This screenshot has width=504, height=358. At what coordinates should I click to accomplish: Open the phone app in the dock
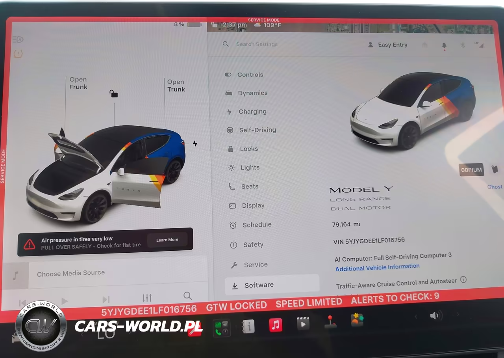click(222, 328)
